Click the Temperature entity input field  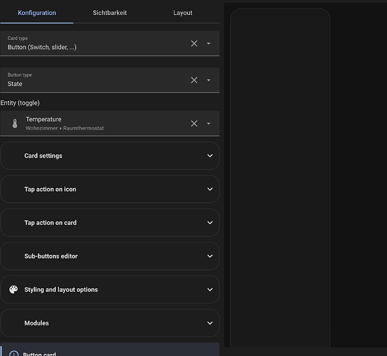[x=110, y=123]
